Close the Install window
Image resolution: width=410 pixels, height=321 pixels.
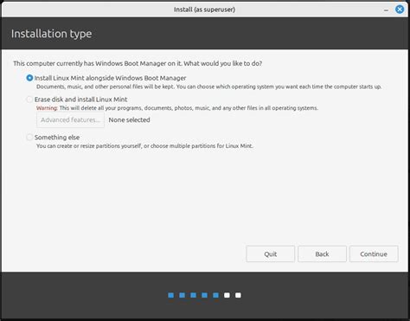(400, 10)
